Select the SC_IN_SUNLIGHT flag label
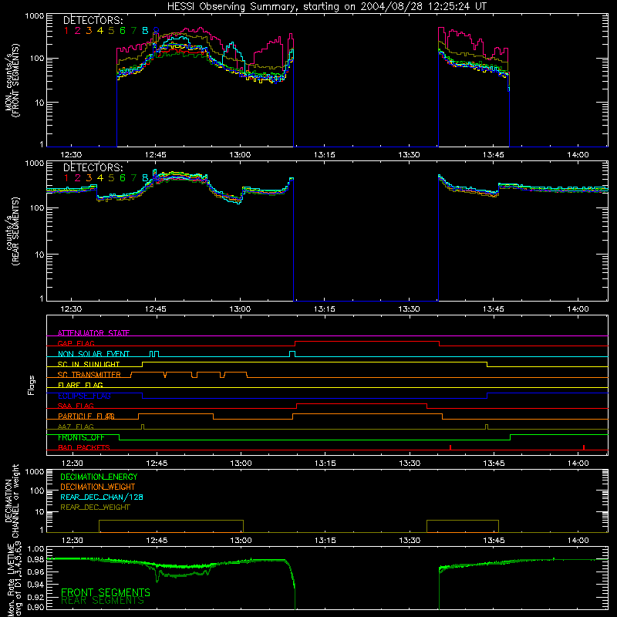 [89, 364]
